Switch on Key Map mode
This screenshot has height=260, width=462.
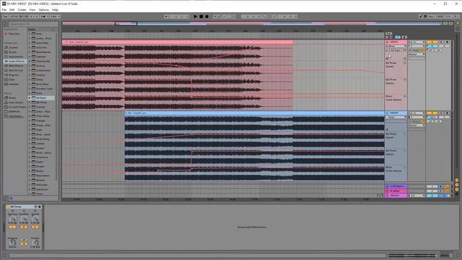pyautogui.click(x=431, y=17)
